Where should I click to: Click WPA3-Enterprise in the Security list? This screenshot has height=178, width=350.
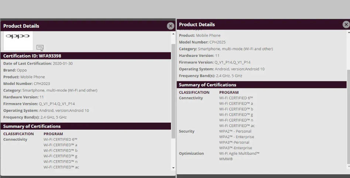pos(236,148)
